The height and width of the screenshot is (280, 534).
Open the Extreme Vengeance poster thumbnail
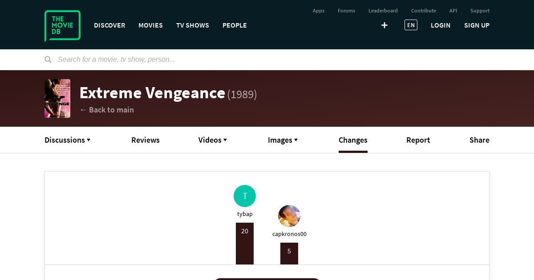57,98
